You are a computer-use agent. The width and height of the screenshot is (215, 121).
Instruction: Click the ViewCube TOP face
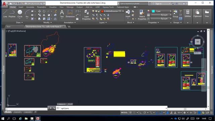pos(198,42)
